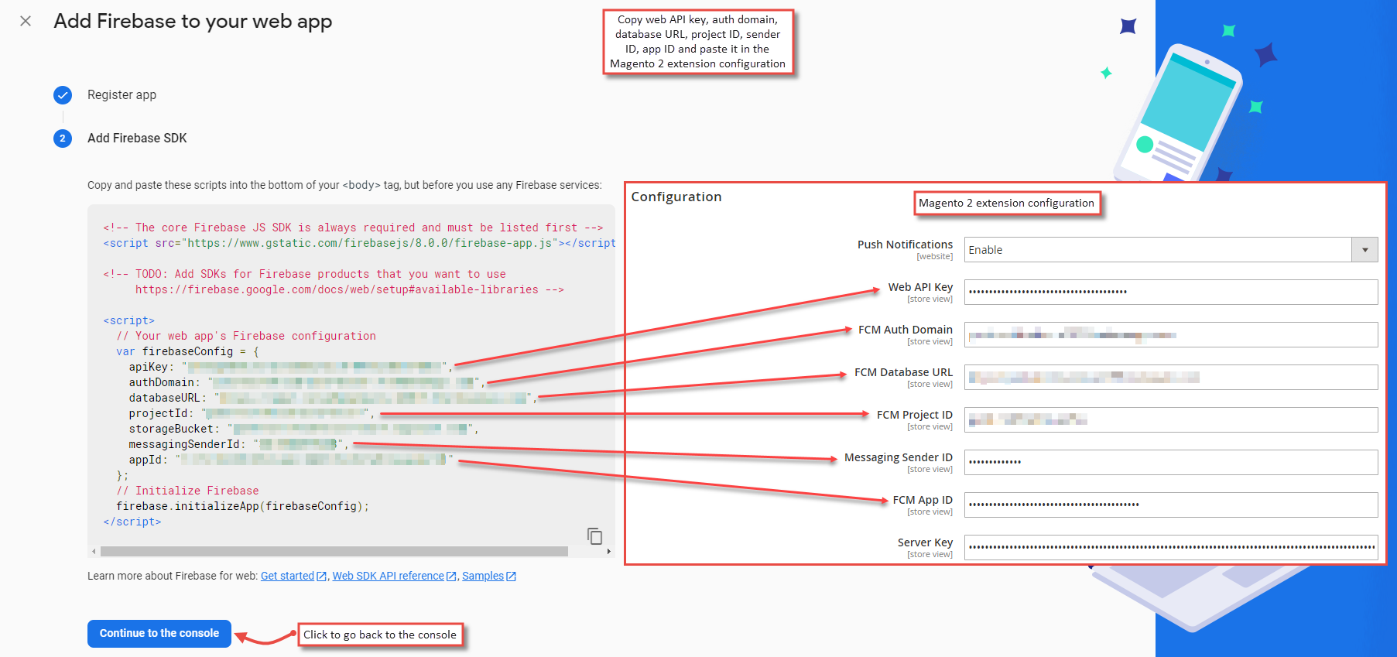1397x657 pixels.
Task: Click the Server Key label
Action: pyautogui.click(x=925, y=542)
